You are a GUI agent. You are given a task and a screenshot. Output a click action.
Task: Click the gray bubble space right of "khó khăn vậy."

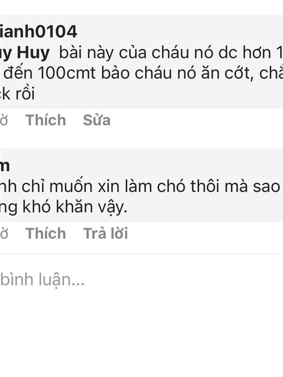click(205, 208)
